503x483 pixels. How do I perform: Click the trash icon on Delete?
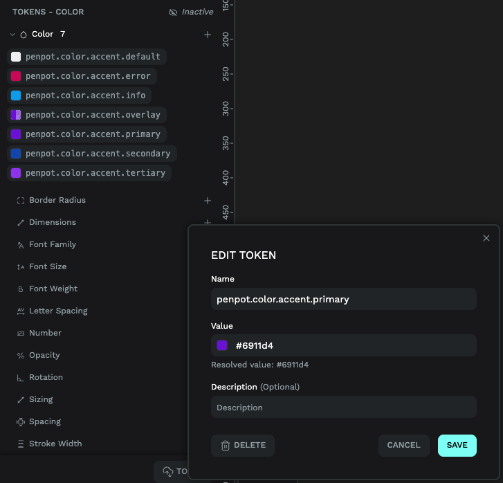pyautogui.click(x=225, y=446)
